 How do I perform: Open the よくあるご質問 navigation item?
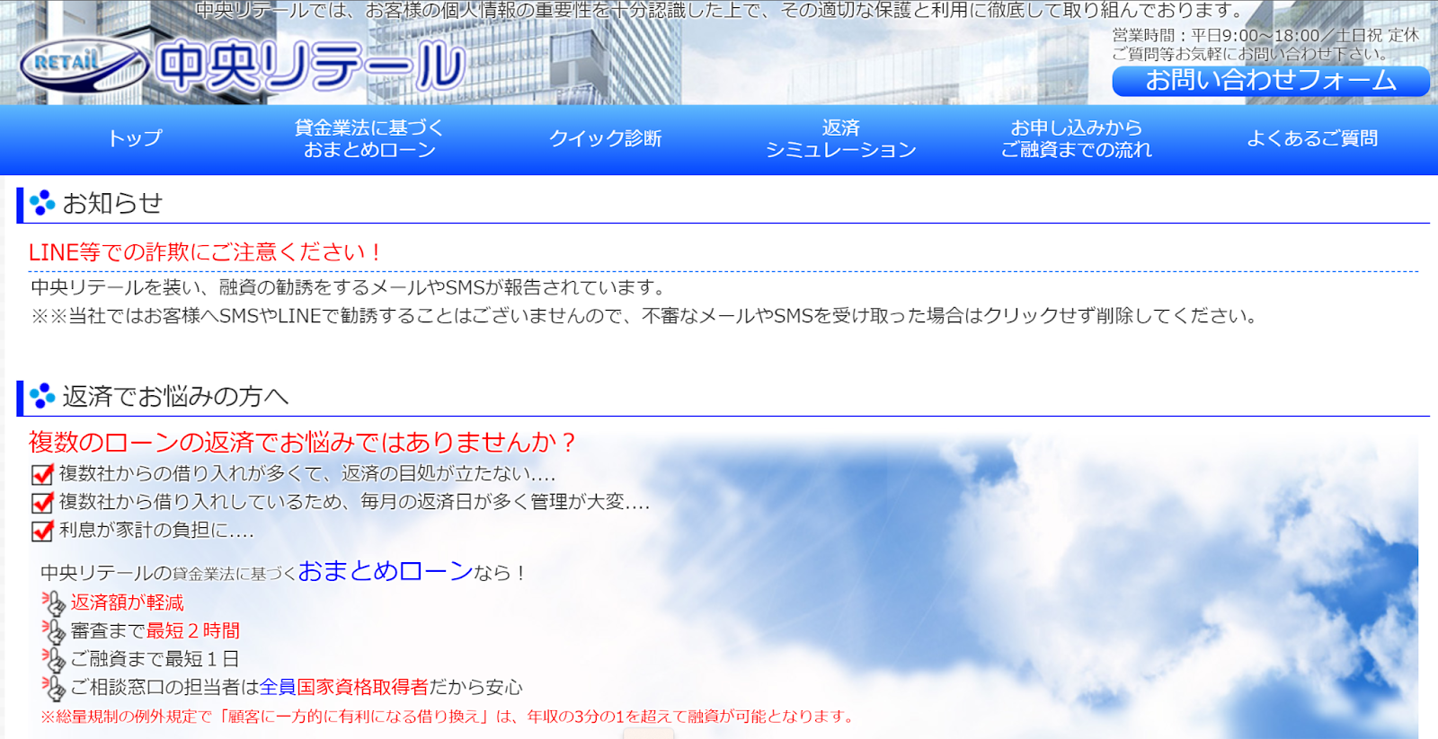tap(1311, 138)
